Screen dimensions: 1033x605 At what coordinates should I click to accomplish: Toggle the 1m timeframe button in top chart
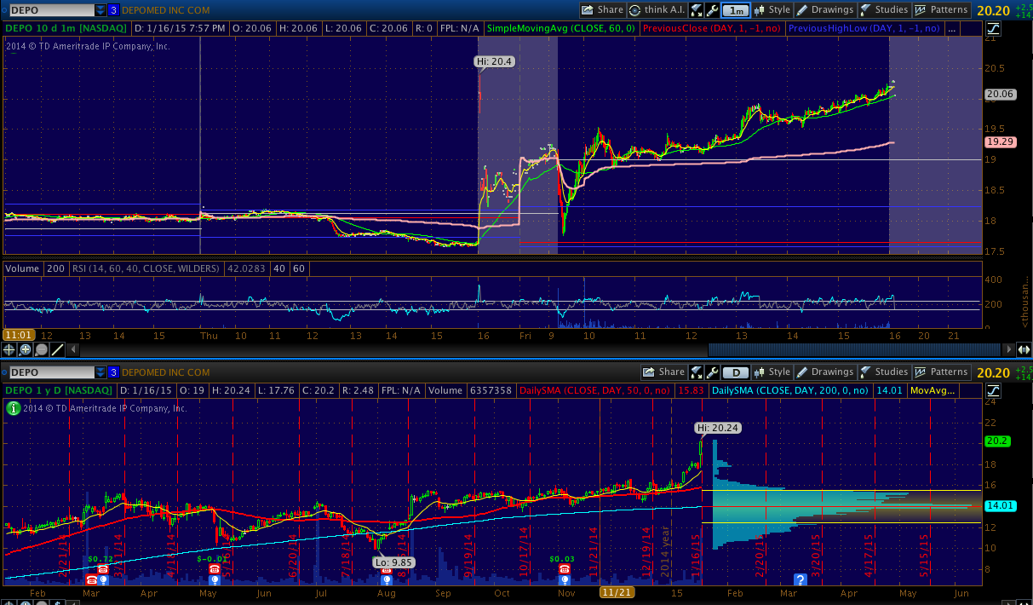(x=735, y=10)
